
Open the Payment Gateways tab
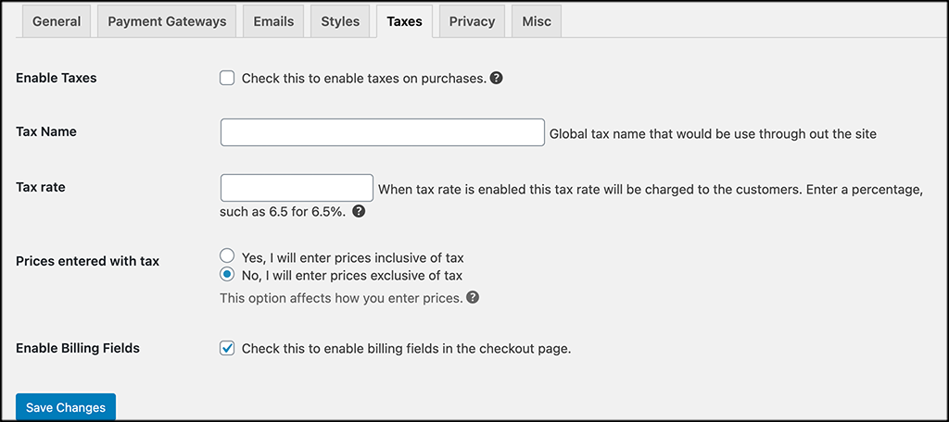click(167, 21)
